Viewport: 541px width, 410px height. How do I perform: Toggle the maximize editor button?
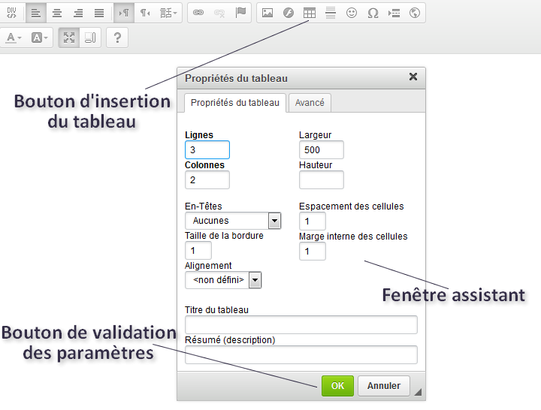pos(69,38)
